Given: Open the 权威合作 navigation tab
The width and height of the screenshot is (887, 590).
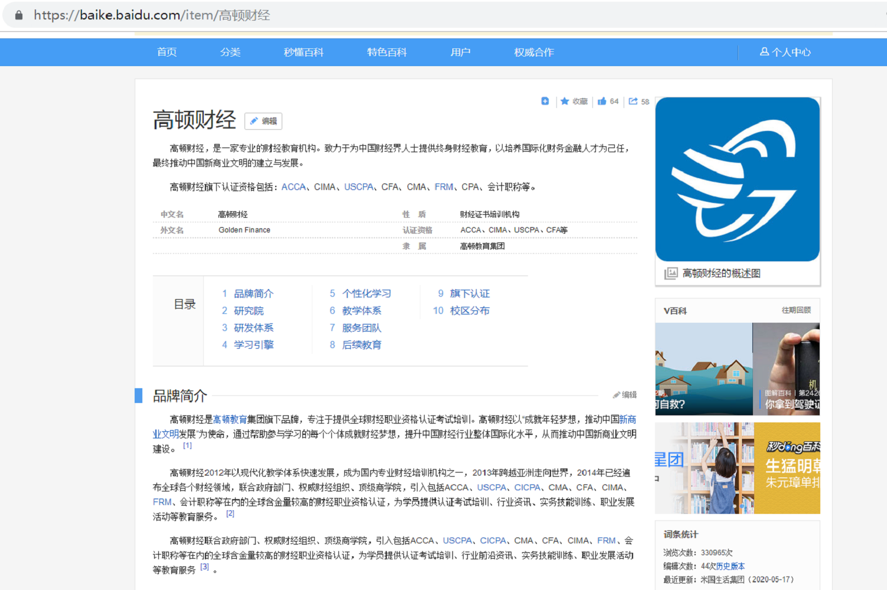Looking at the screenshot, I should [x=534, y=52].
